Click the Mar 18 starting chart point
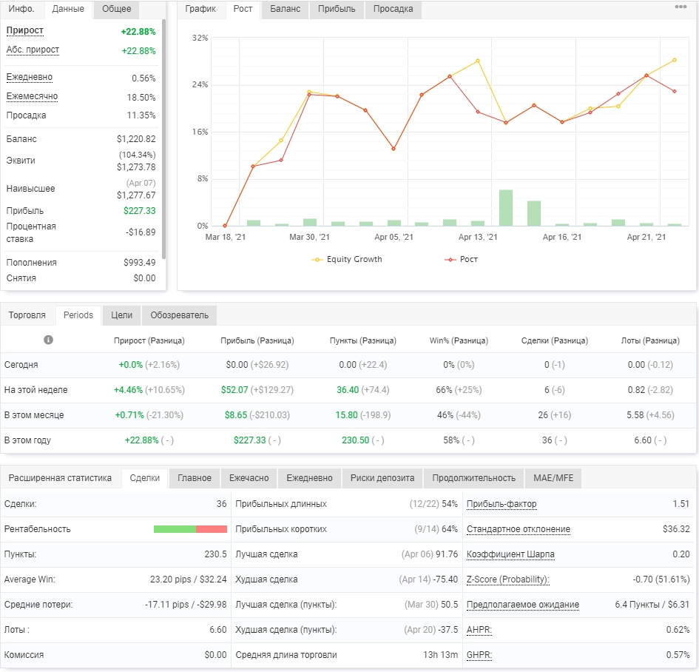This screenshot has height=672, width=699. 225,226
